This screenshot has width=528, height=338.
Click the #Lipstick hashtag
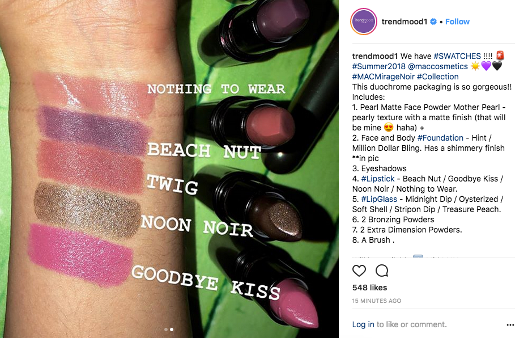click(x=378, y=179)
